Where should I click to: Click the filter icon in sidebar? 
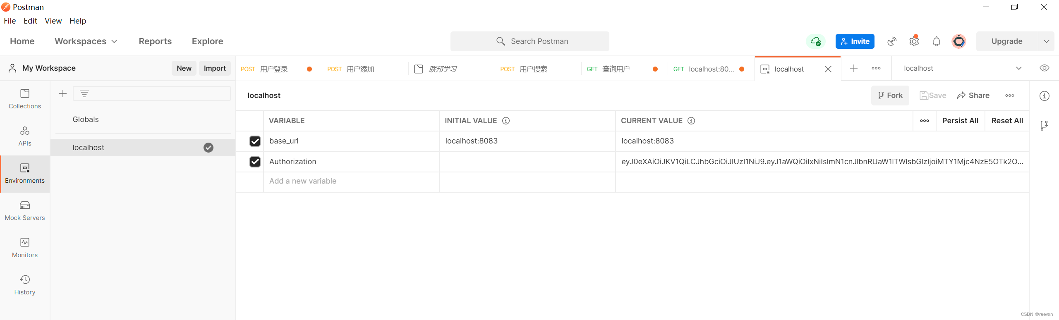(84, 93)
